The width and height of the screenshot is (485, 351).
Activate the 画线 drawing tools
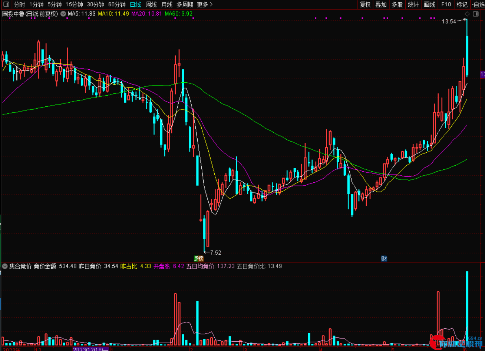tap(429, 4)
